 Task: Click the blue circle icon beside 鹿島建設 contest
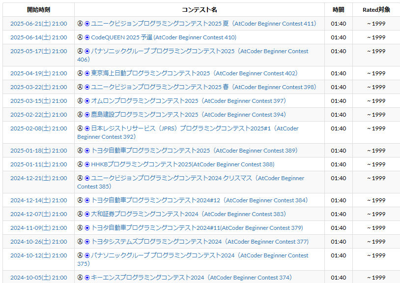87,115
